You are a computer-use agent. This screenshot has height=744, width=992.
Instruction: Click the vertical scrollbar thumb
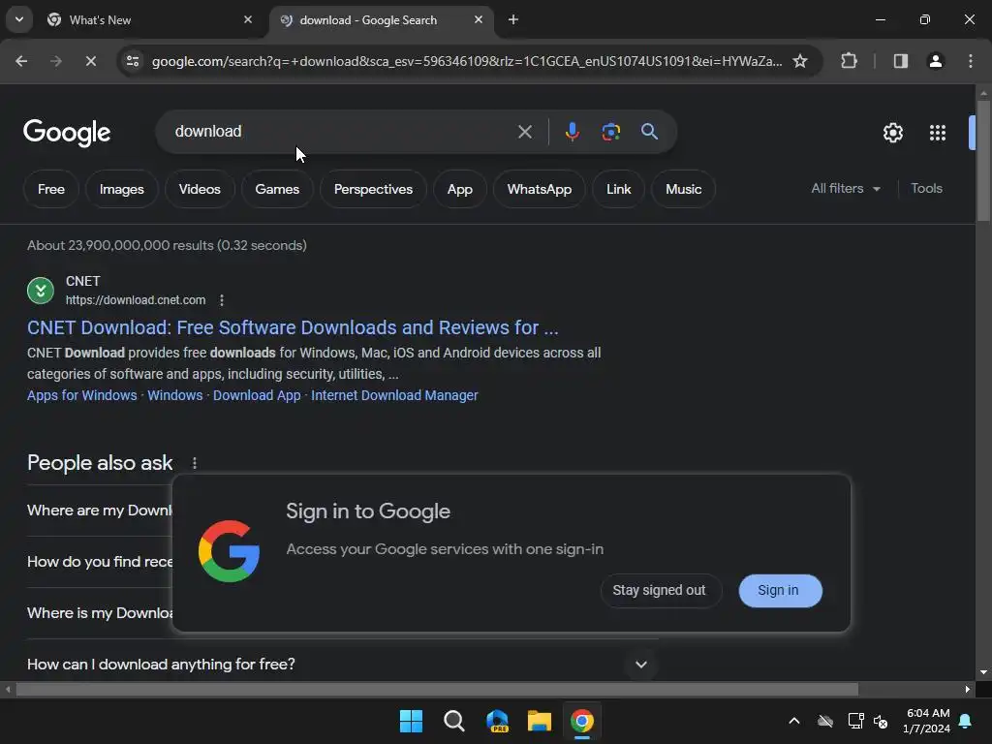tap(983, 160)
